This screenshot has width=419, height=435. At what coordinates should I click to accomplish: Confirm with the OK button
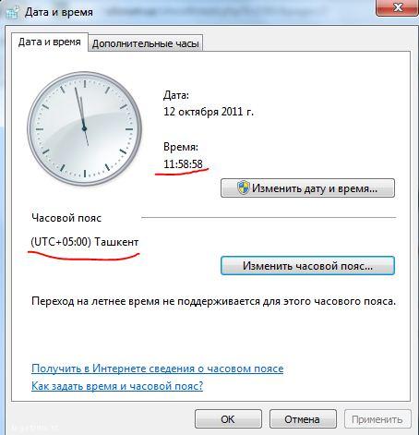[x=228, y=419]
